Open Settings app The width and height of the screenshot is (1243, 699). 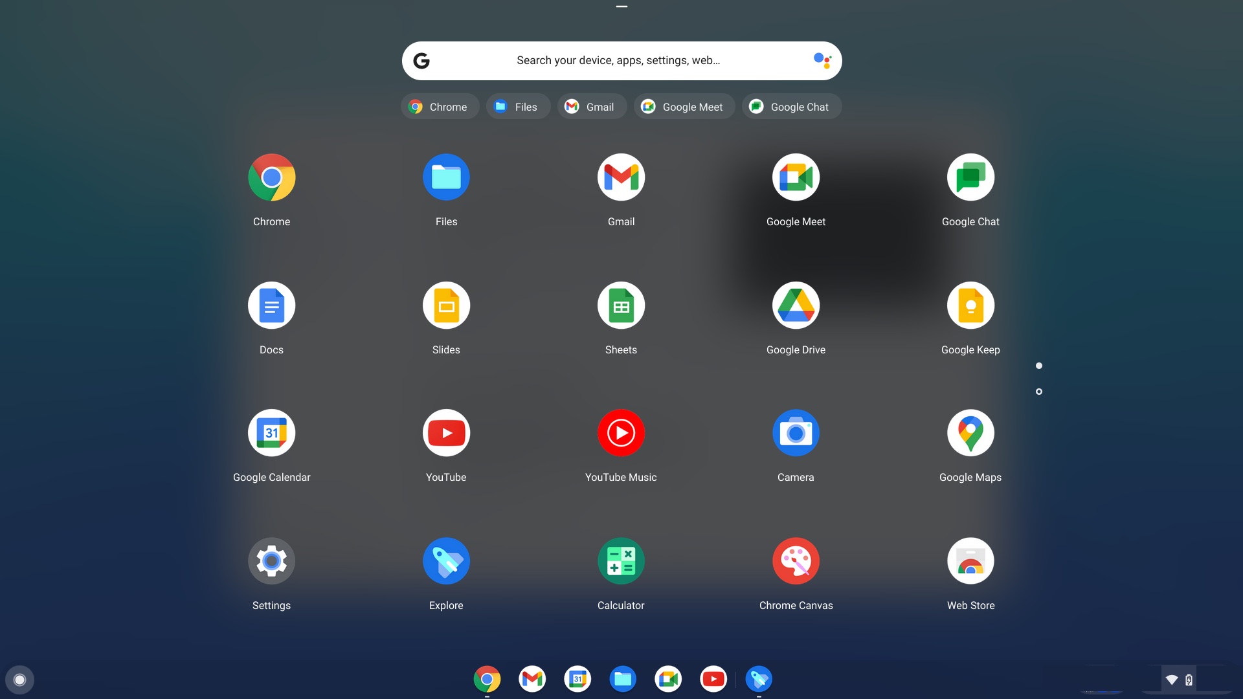pos(271,560)
